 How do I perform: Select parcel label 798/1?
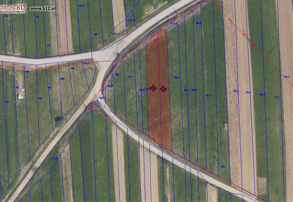point(118,75)
